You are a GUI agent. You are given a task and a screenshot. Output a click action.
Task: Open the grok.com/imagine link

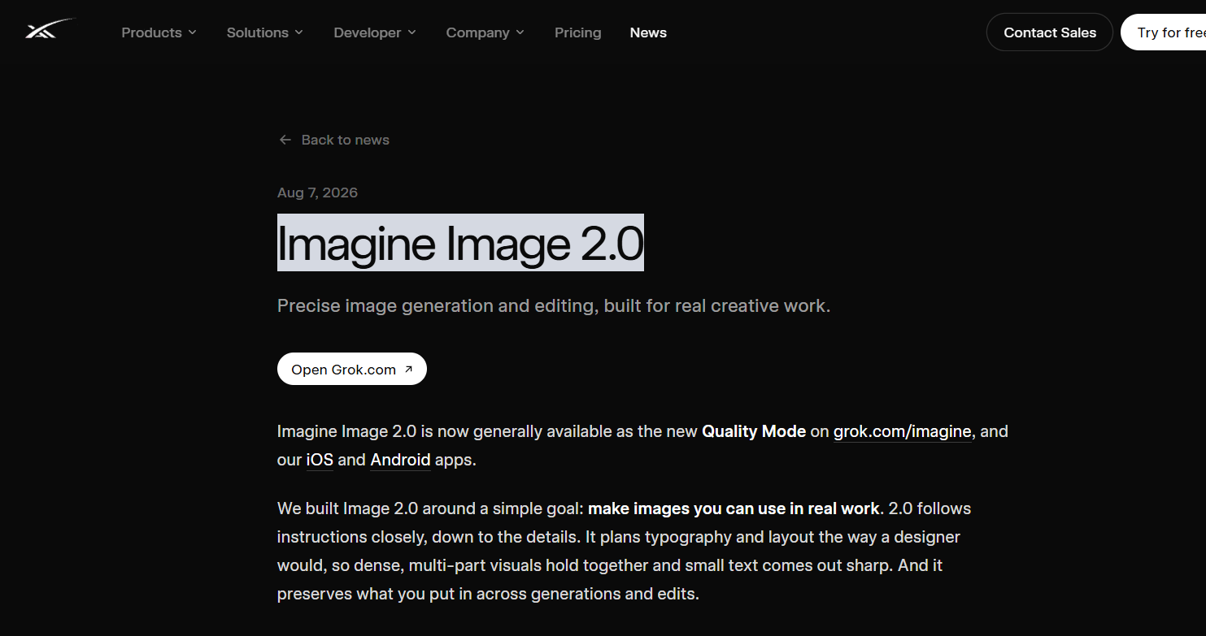(x=903, y=431)
